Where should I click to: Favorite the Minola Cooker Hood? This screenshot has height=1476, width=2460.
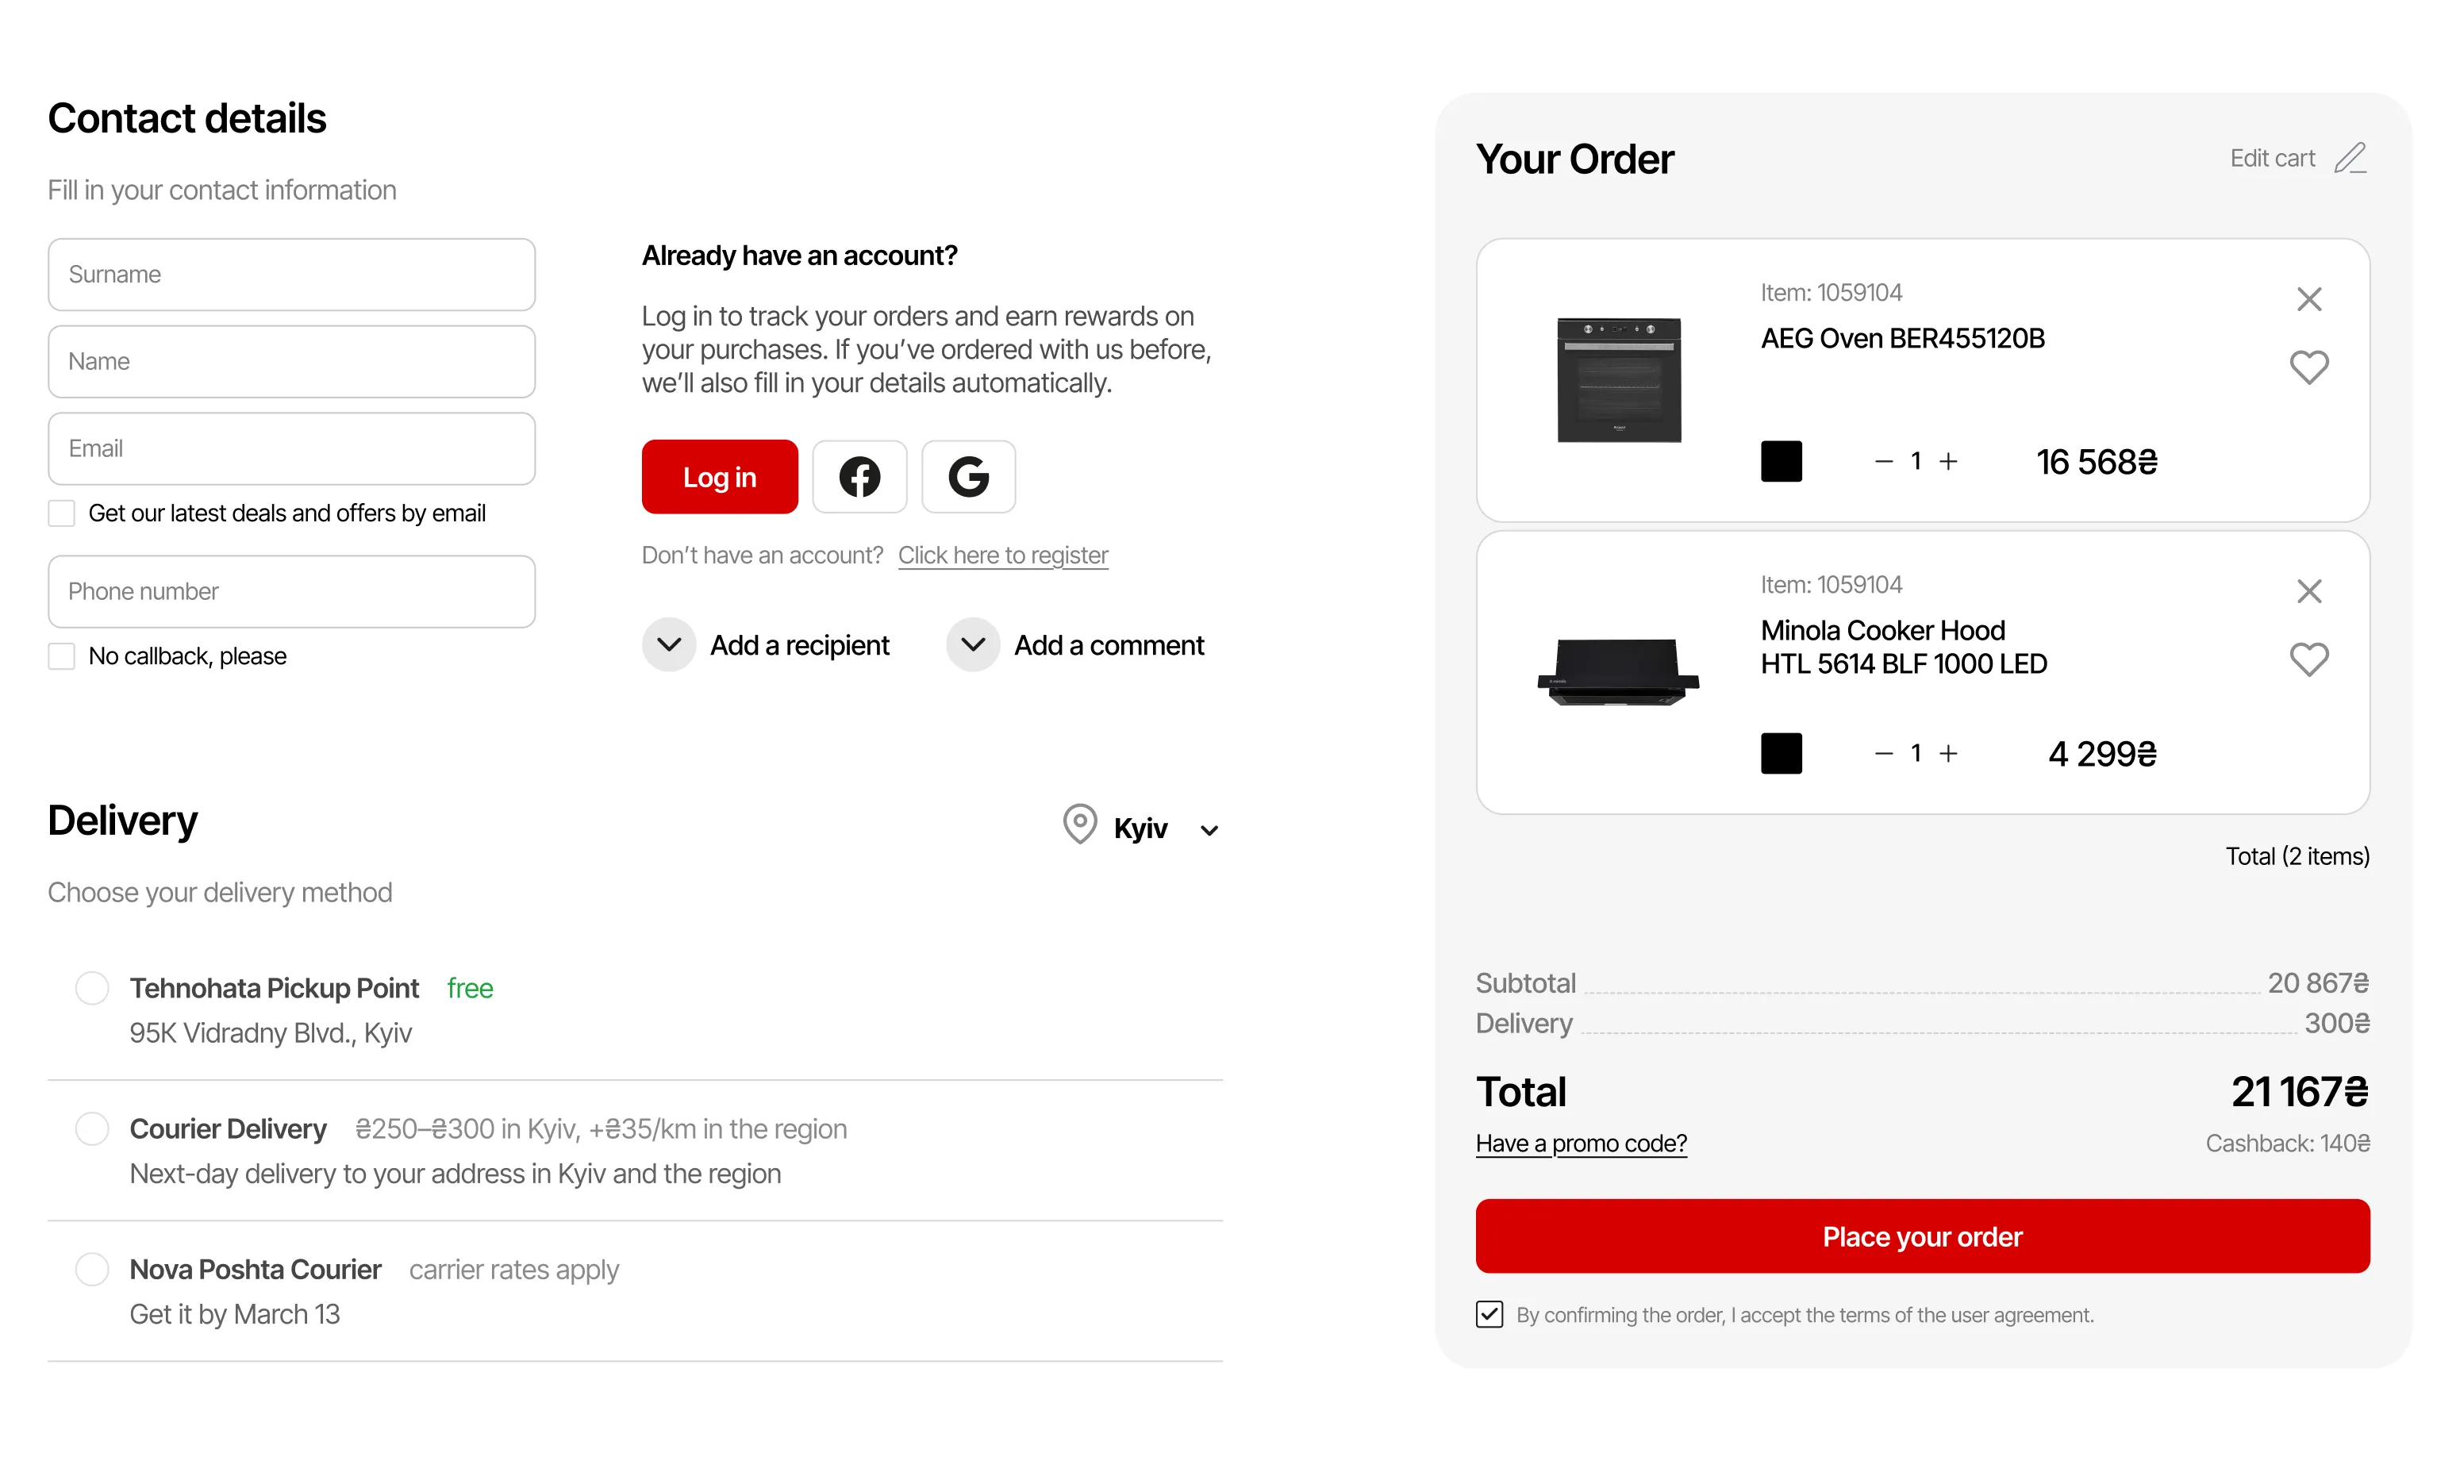tap(2309, 659)
